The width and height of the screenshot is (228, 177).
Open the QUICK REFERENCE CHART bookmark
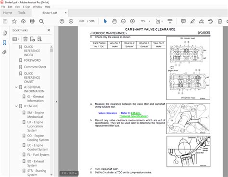point(32,77)
